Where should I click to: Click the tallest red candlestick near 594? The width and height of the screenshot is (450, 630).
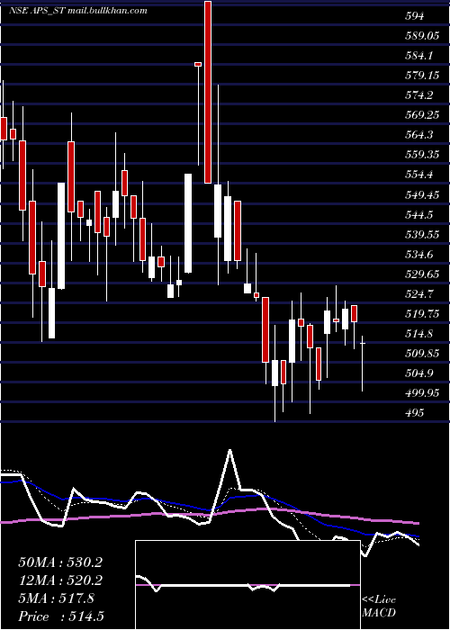pyautogui.click(x=208, y=92)
